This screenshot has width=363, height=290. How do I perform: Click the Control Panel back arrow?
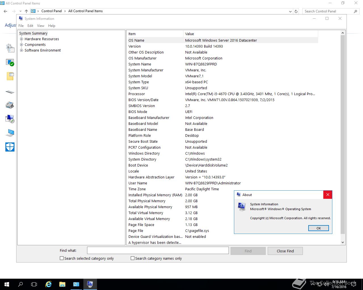tap(5, 11)
